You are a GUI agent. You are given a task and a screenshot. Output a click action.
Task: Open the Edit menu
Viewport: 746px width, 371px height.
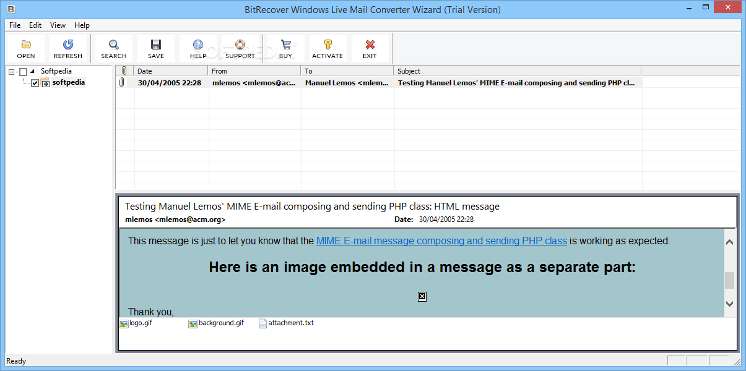tap(35, 25)
